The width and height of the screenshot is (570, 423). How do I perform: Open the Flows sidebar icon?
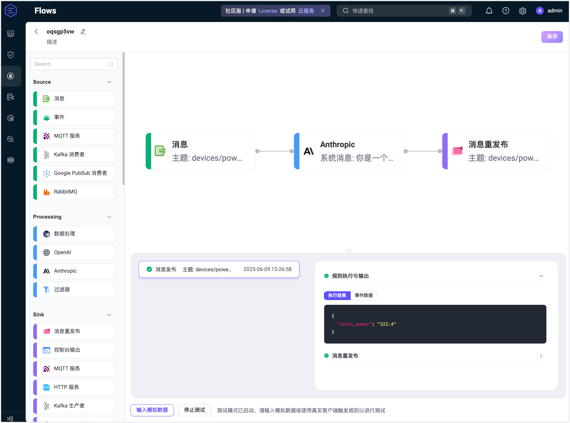click(11, 76)
